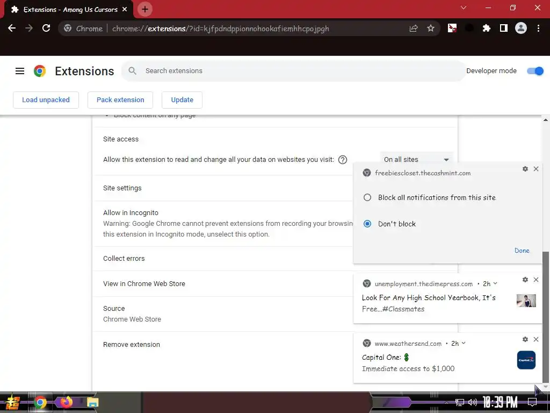Open settings gear on freebiescloset notification
The height and width of the screenshot is (413, 550).
click(525, 169)
